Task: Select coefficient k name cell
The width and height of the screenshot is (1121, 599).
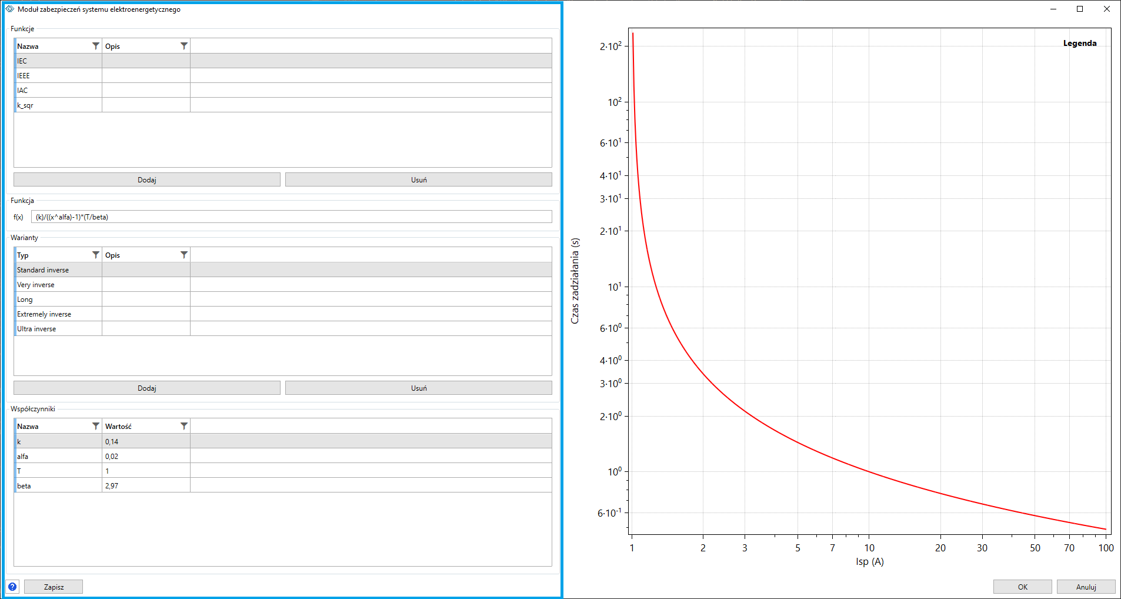Action: tap(58, 441)
